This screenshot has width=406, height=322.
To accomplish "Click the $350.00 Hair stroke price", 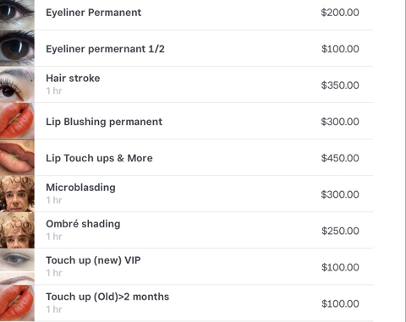I will point(340,85).
